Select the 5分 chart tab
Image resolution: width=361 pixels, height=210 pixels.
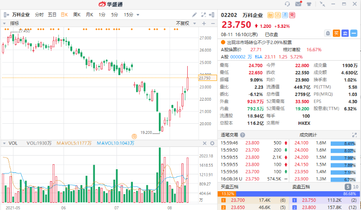point(115,15)
